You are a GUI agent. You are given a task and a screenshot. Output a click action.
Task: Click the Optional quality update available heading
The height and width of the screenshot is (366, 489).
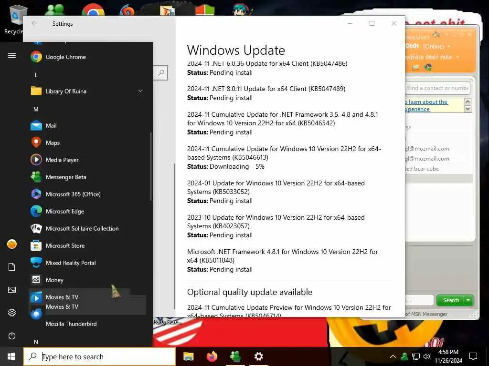[x=250, y=292]
